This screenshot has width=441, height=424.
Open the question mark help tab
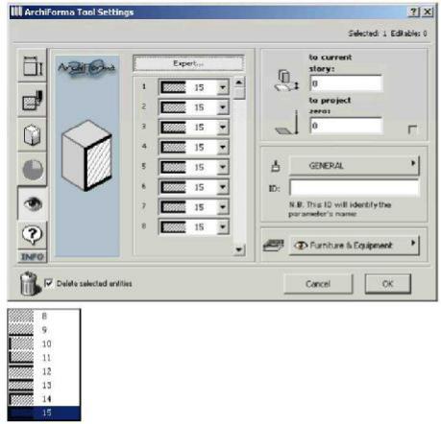32,235
